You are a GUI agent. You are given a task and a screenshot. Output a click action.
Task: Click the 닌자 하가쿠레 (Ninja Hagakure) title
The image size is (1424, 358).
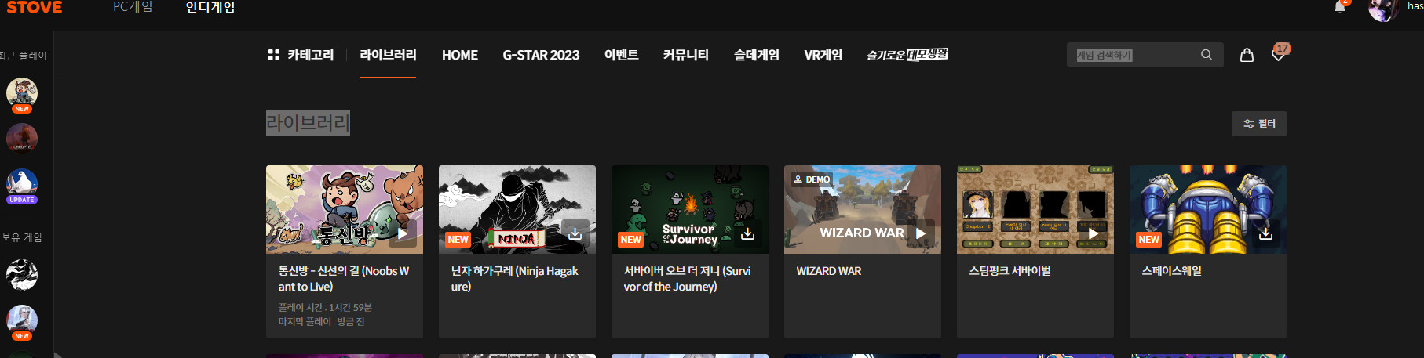515,279
